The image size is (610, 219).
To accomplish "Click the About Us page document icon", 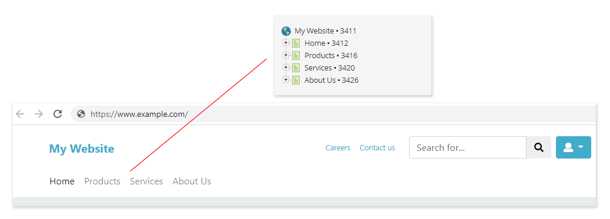I will click(x=296, y=80).
